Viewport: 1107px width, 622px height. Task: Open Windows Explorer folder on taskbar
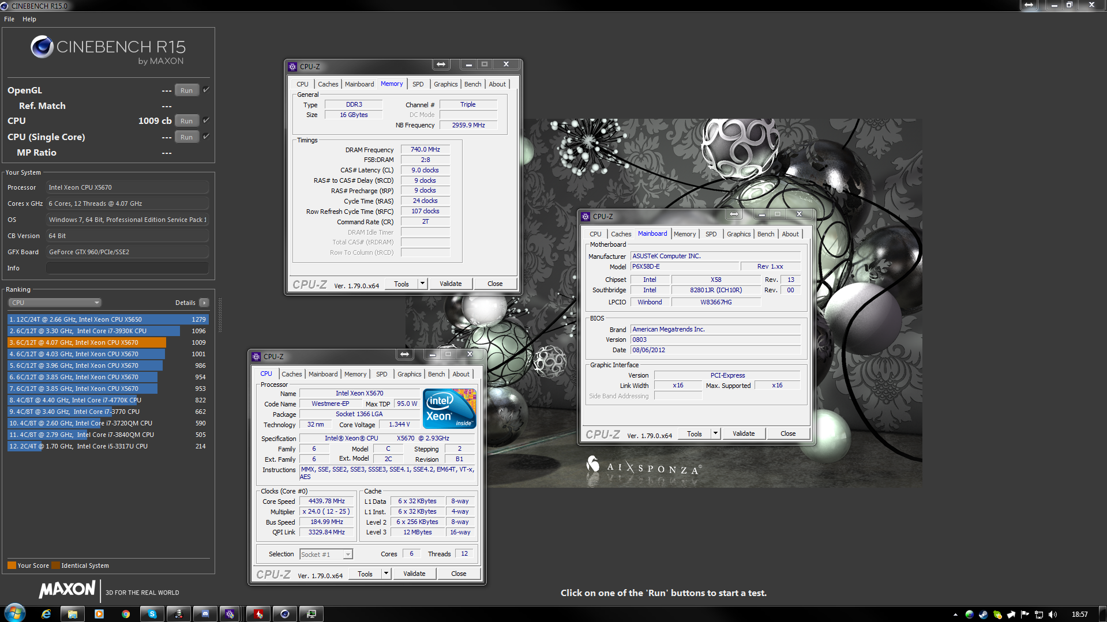73,614
